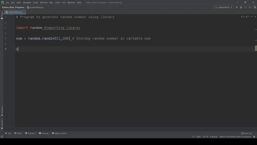Screen dimensions: 257x145
Task: Go to previous highlighted problem arrow
Action: [x=252, y=17]
